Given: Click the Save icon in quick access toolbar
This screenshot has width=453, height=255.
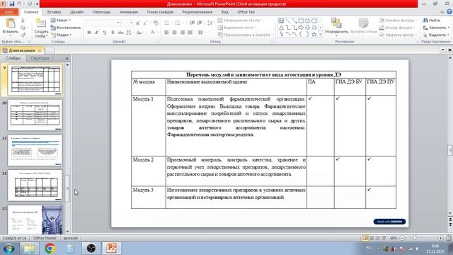Looking at the screenshot, I should (12, 4).
